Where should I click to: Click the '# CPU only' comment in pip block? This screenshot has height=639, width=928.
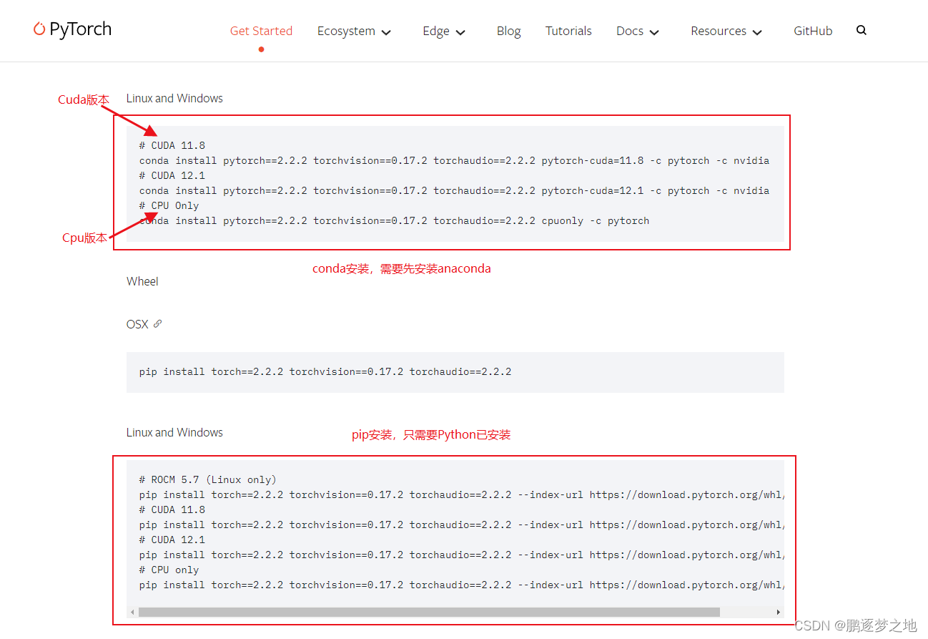click(169, 570)
